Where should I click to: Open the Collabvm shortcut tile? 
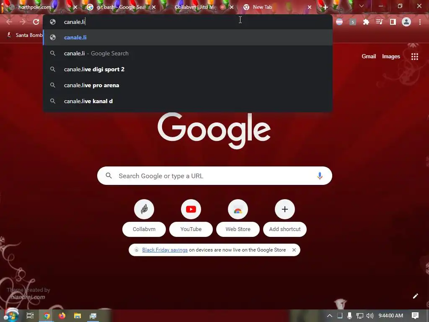(x=144, y=218)
